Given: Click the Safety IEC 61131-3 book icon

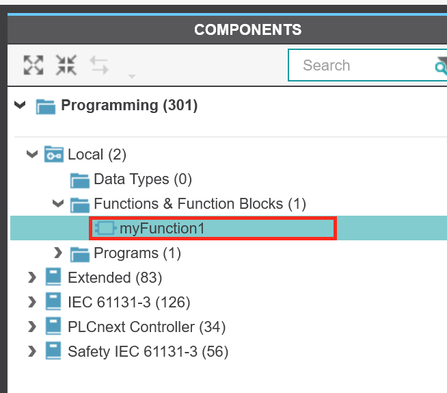Looking at the screenshot, I should tap(53, 351).
